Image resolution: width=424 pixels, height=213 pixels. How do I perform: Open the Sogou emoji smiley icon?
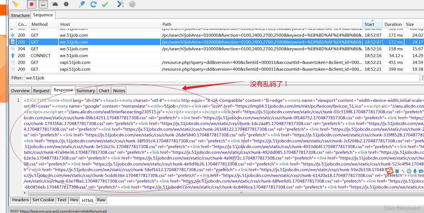coord(409,171)
